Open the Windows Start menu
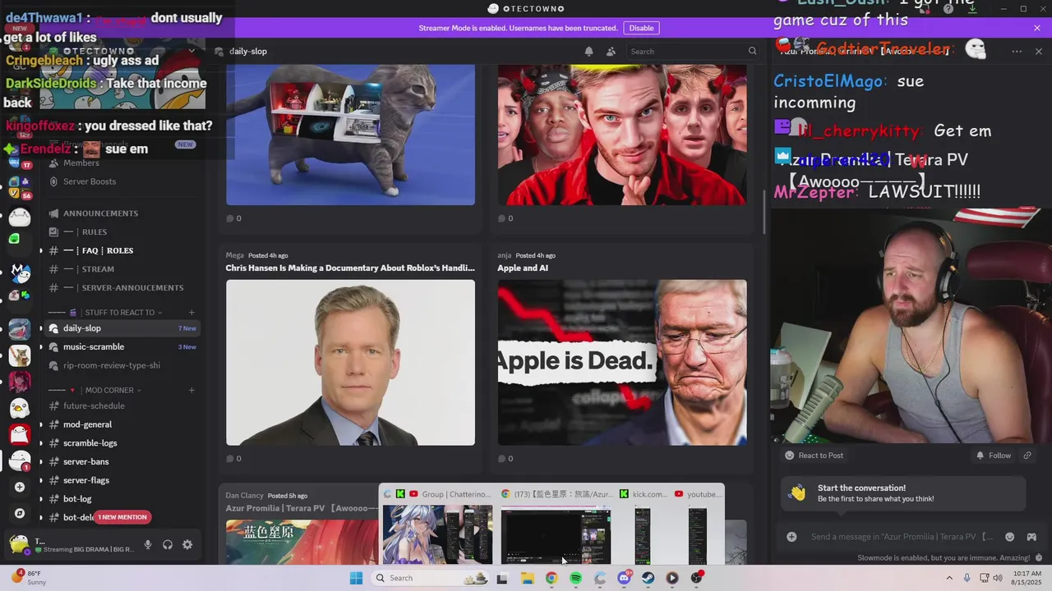Image resolution: width=1052 pixels, height=591 pixels. [356, 578]
